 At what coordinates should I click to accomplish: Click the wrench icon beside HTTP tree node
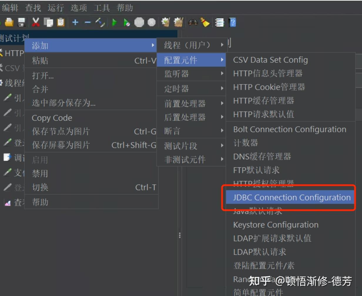click(x=1, y=53)
